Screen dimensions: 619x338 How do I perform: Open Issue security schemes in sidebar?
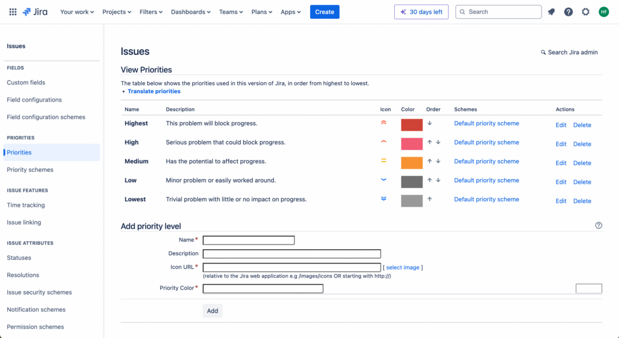pyautogui.click(x=39, y=293)
